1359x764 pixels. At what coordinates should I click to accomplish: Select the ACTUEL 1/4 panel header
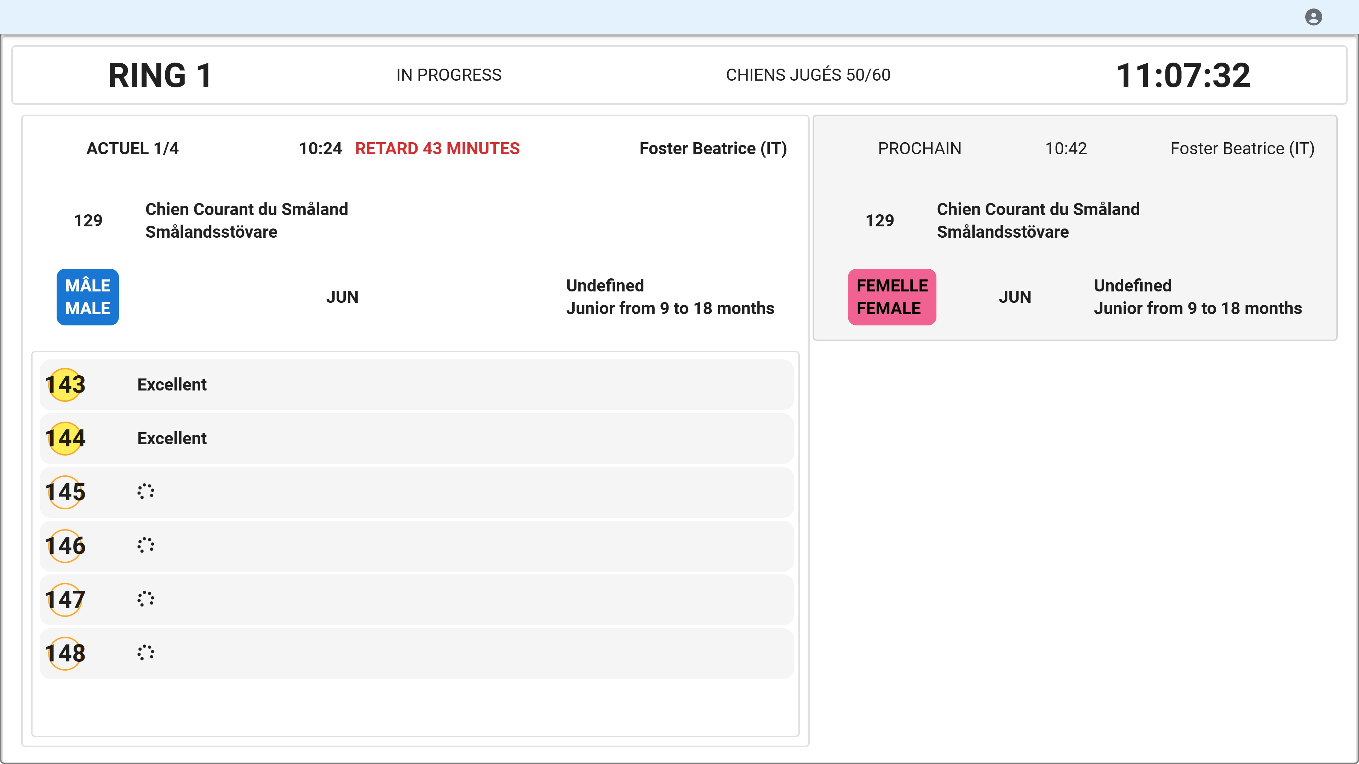[x=132, y=149]
